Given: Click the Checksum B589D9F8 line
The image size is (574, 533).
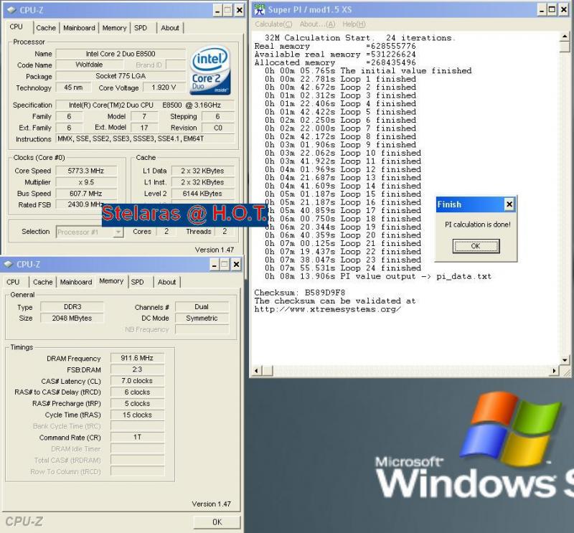Looking at the screenshot, I should point(299,293).
